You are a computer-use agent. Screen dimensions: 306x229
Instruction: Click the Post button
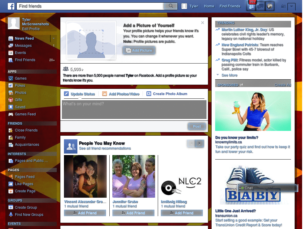tap(197, 126)
